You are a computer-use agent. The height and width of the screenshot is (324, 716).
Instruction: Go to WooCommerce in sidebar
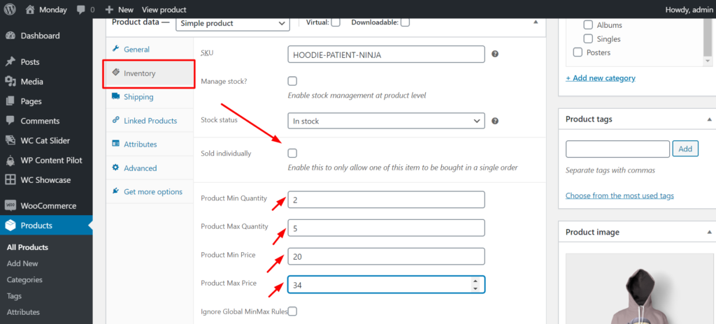[x=48, y=206]
